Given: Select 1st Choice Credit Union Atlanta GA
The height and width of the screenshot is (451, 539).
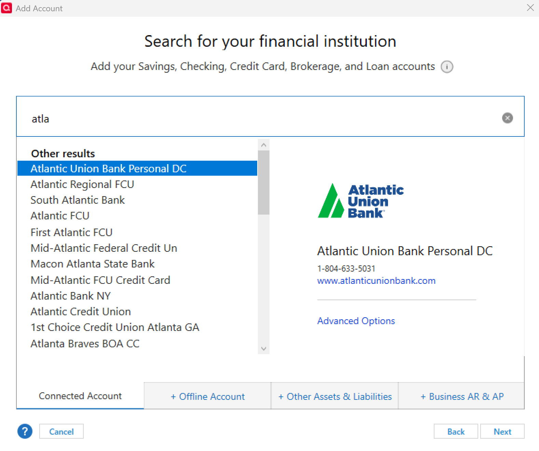Looking at the screenshot, I should [137, 328].
